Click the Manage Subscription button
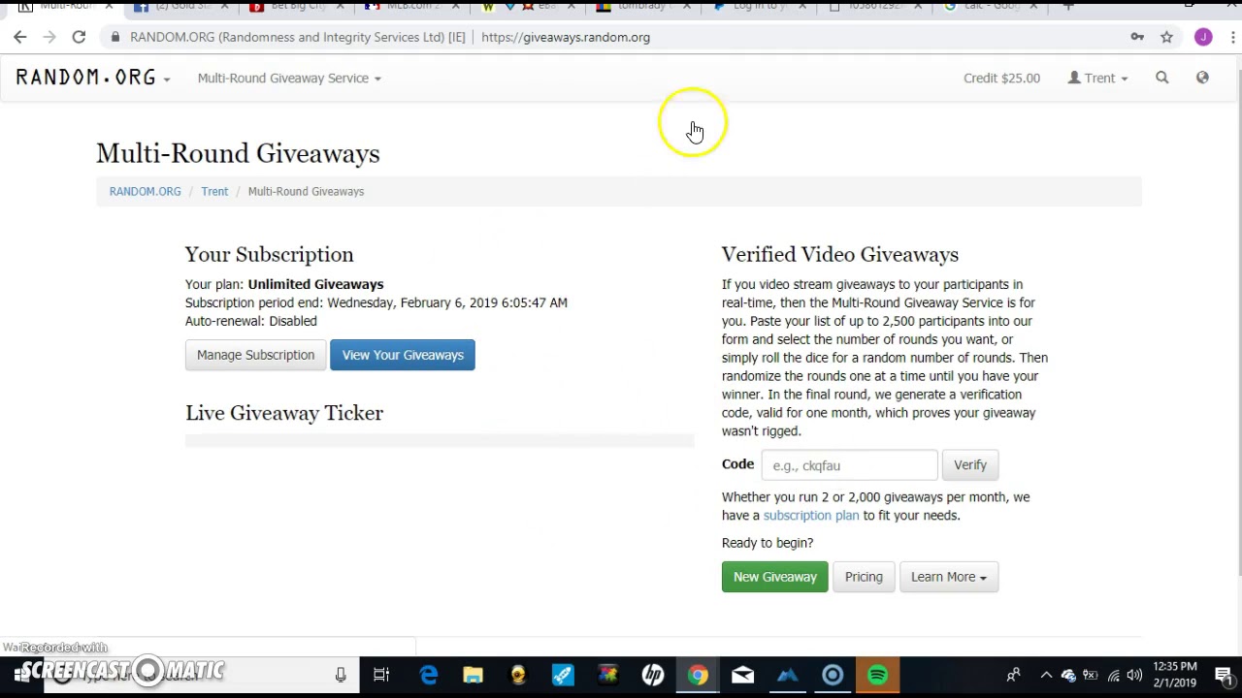This screenshot has height=698, width=1242. coord(256,355)
